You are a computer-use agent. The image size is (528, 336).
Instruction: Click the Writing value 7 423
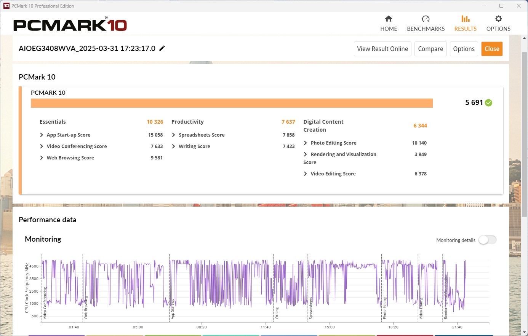click(x=289, y=147)
